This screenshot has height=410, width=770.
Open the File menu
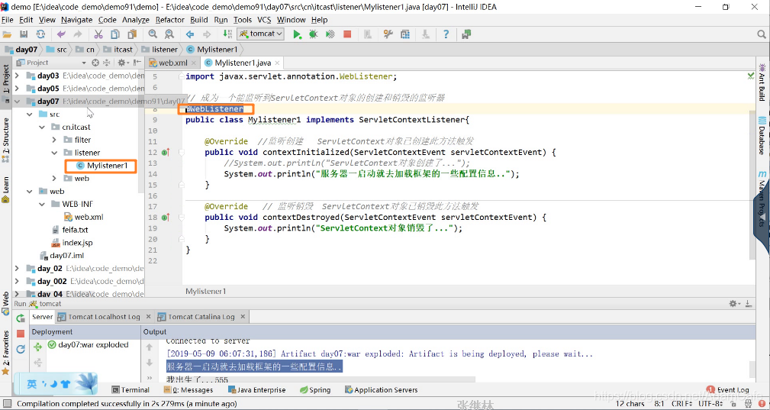click(8, 20)
